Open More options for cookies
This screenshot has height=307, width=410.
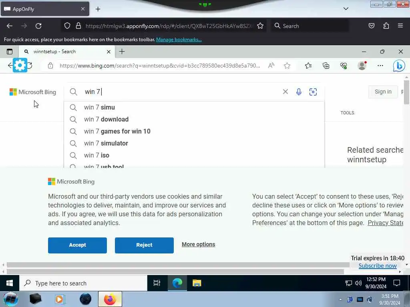[x=199, y=244]
